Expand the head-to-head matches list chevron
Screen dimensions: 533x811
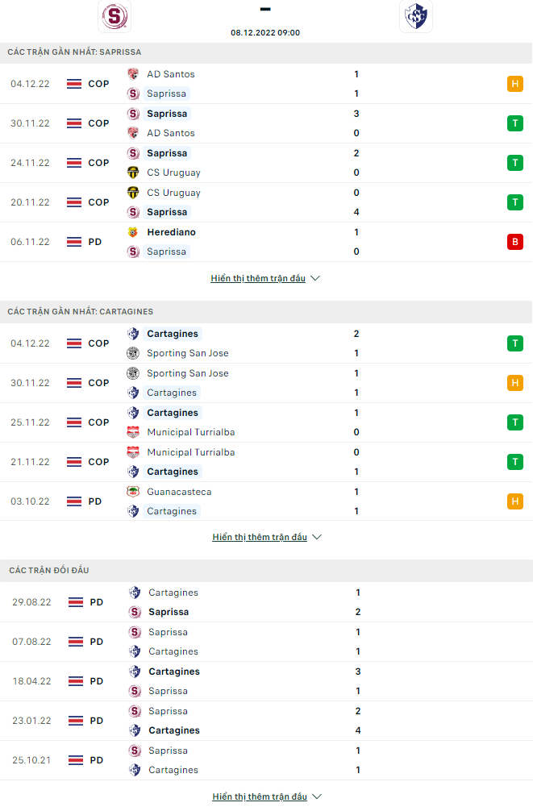tap(316, 796)
